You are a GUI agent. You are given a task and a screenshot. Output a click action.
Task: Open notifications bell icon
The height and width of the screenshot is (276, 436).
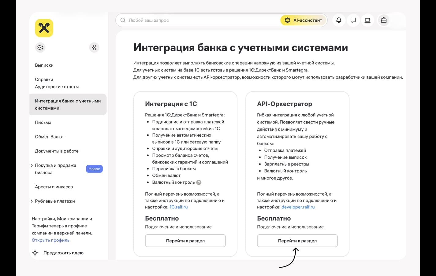pos(339,20)
